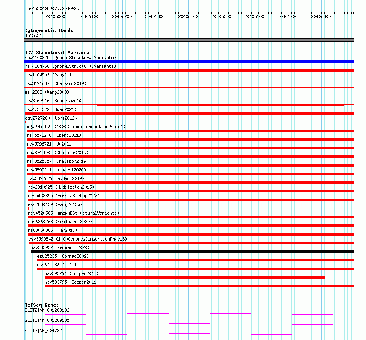The image size is (366, 340).
Task: Click ruler tick label 20406700
Action: click(287, 16)
